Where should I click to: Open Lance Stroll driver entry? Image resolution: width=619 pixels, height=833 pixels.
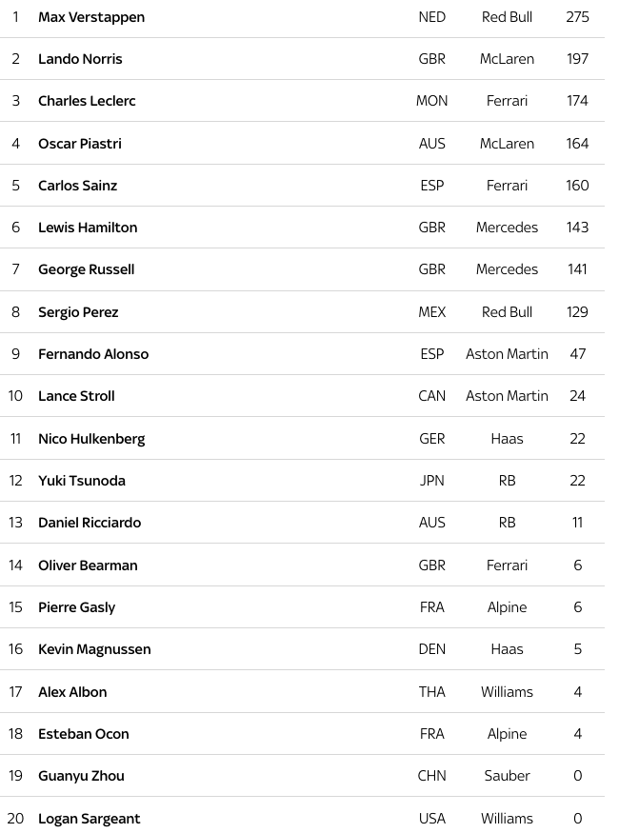click(76, 396)
